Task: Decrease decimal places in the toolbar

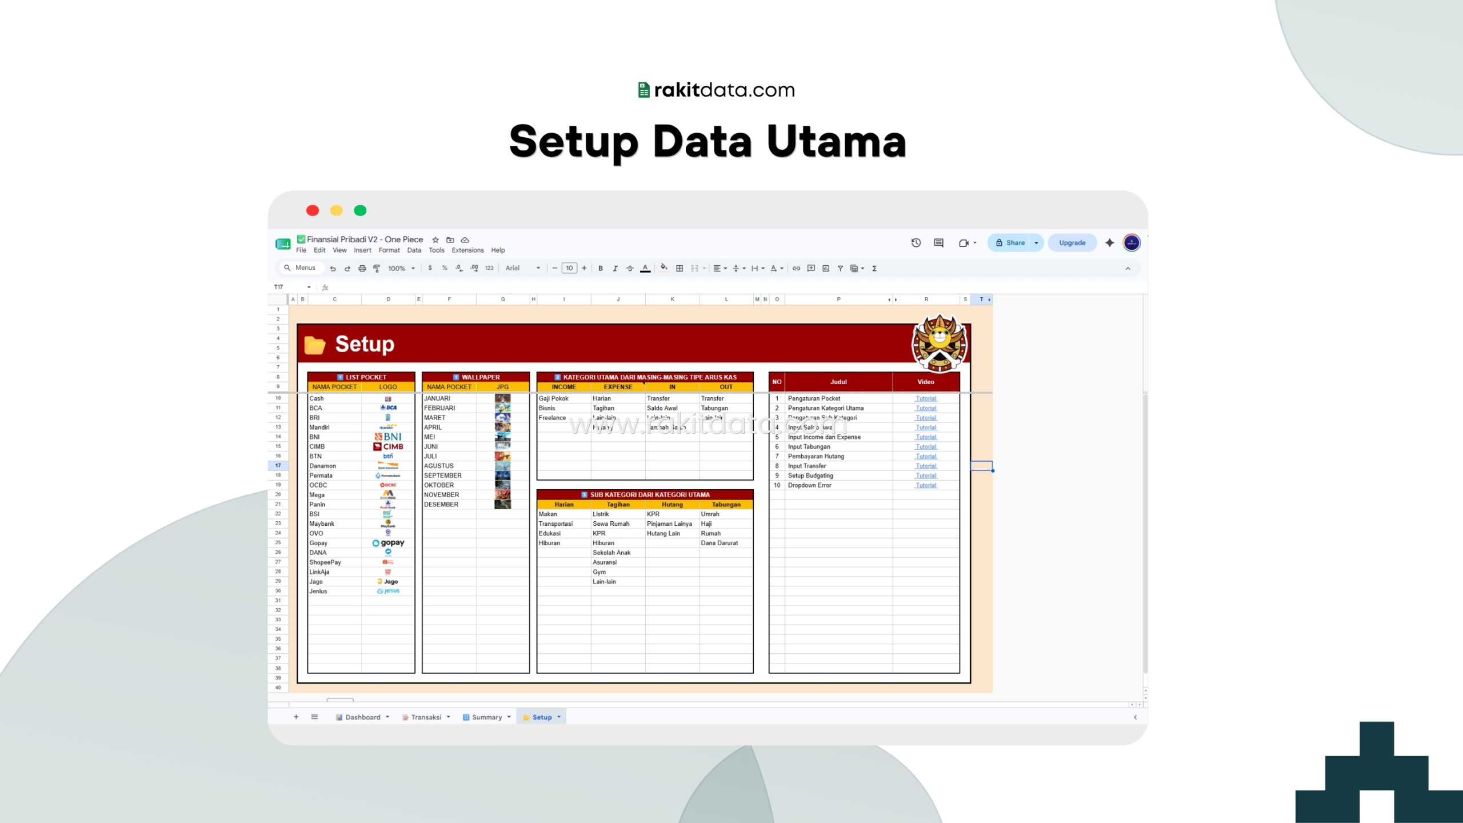Action: (x=459, y=268)
